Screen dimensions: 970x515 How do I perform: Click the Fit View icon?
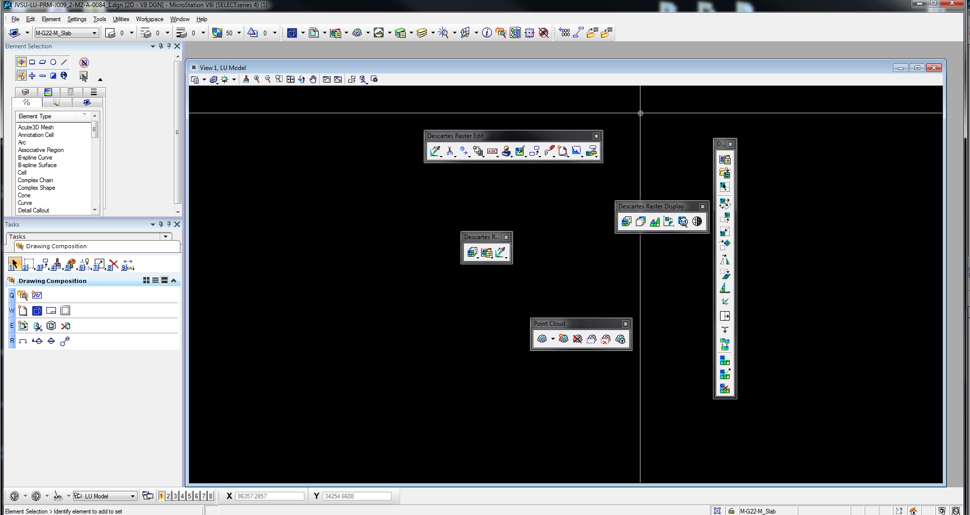(x=291, y=80)
